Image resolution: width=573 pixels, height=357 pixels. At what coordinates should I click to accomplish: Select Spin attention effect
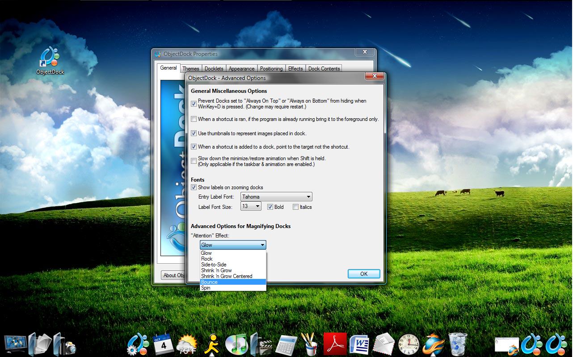tap(233, 288)
